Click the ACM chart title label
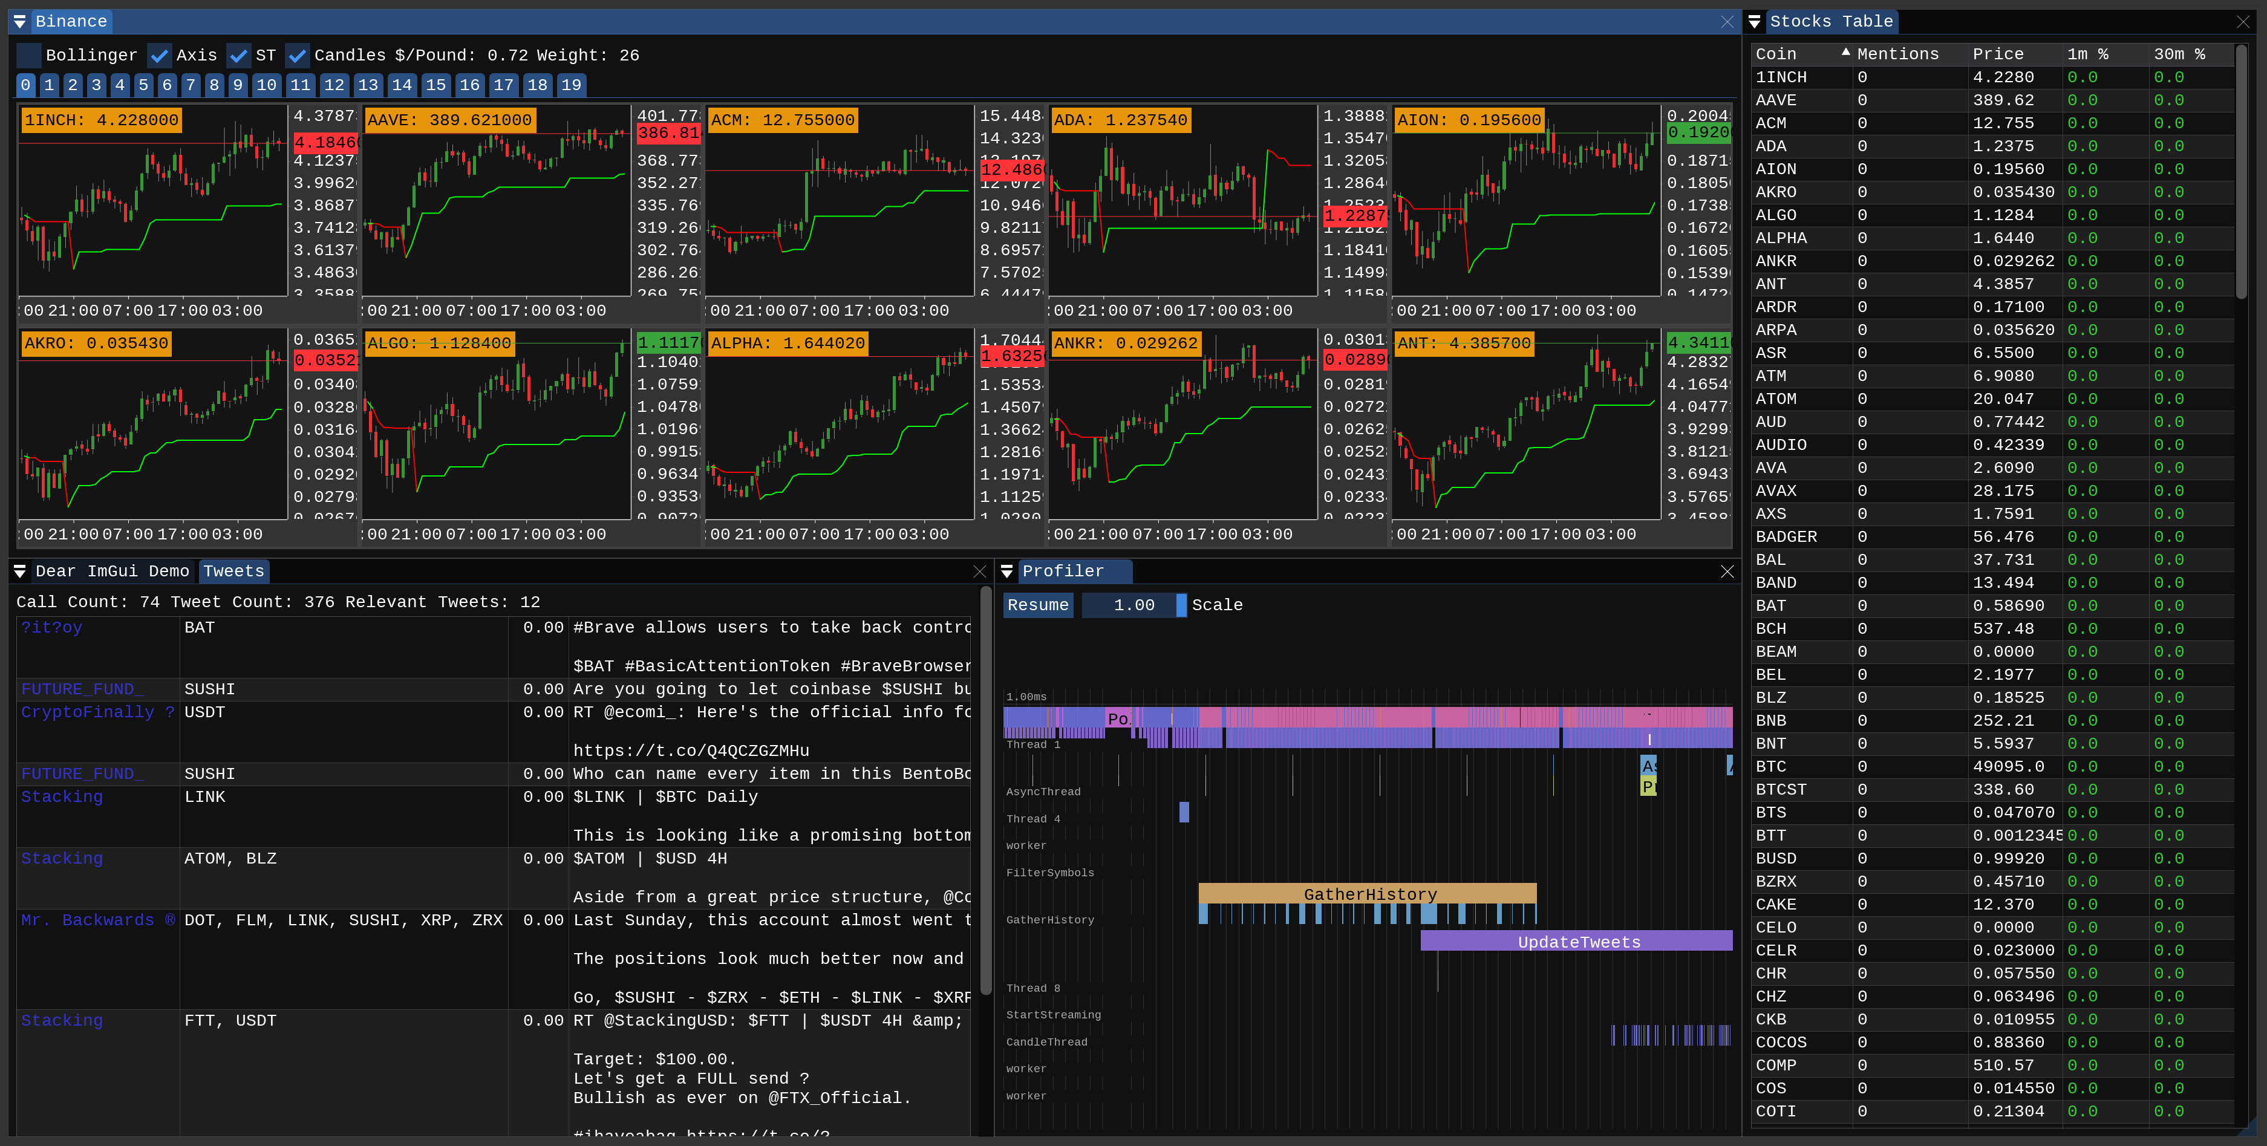The height and width of the screenshot is (1146, 2267). (x=782, y=120)
